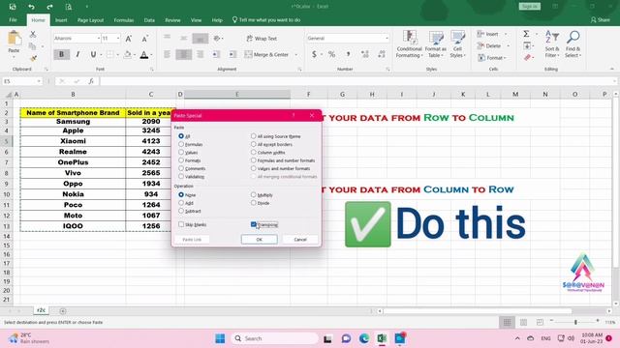Select Column widths radio option
The width and height of the screenshot is (620, 348).
point(254,153)
